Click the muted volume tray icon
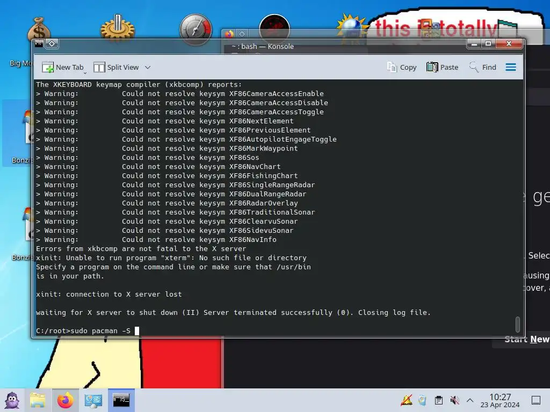The width and height of the screenshot is (550, 412). tap(454, 400)
